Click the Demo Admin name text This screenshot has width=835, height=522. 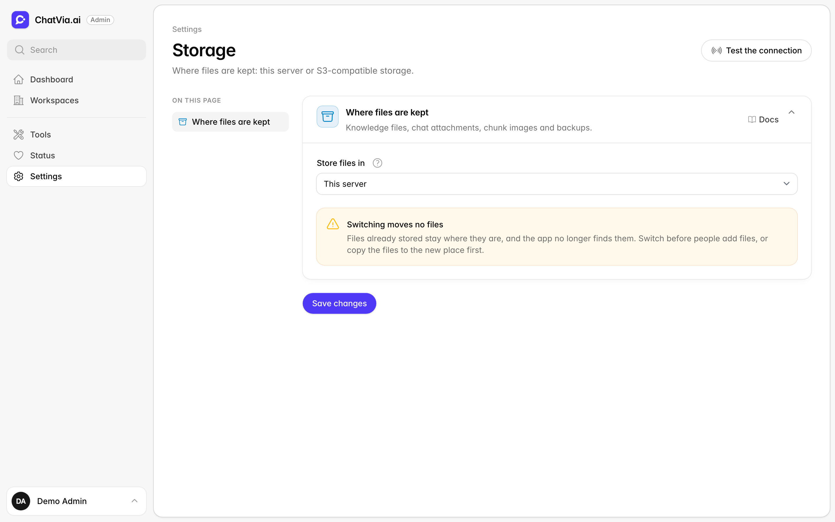click(x=62, y=501)
